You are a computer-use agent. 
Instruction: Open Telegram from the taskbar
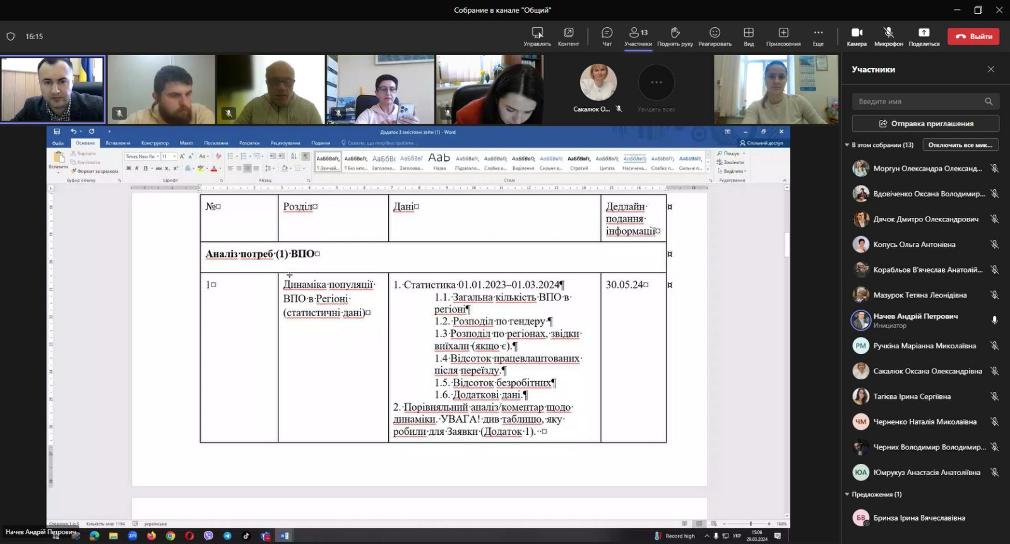click(227, 536)
